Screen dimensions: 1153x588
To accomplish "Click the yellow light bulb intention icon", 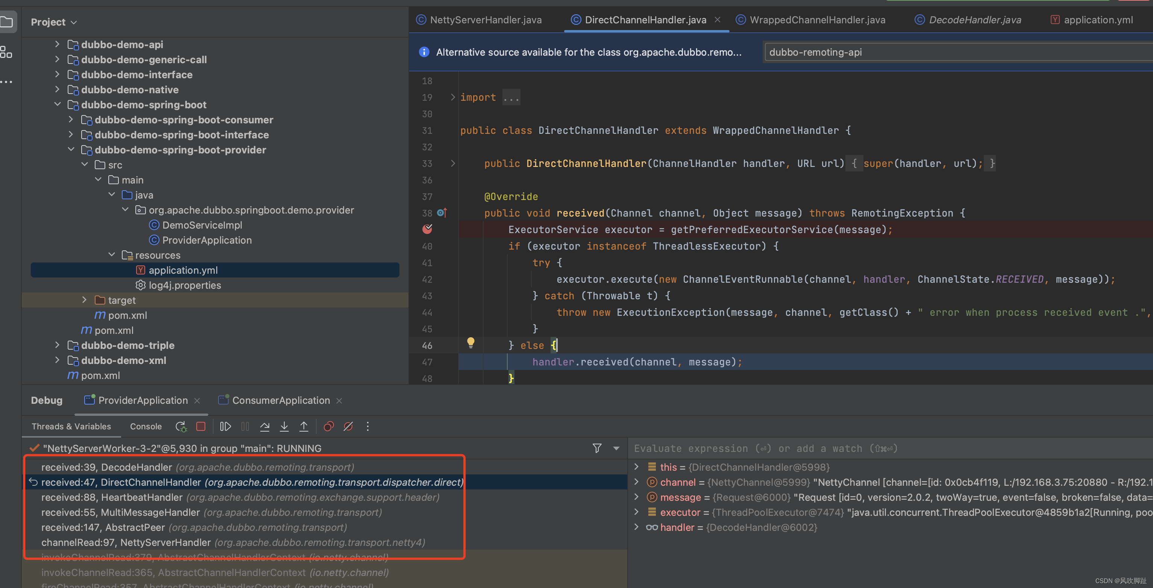I will click(x=470, y=343).
